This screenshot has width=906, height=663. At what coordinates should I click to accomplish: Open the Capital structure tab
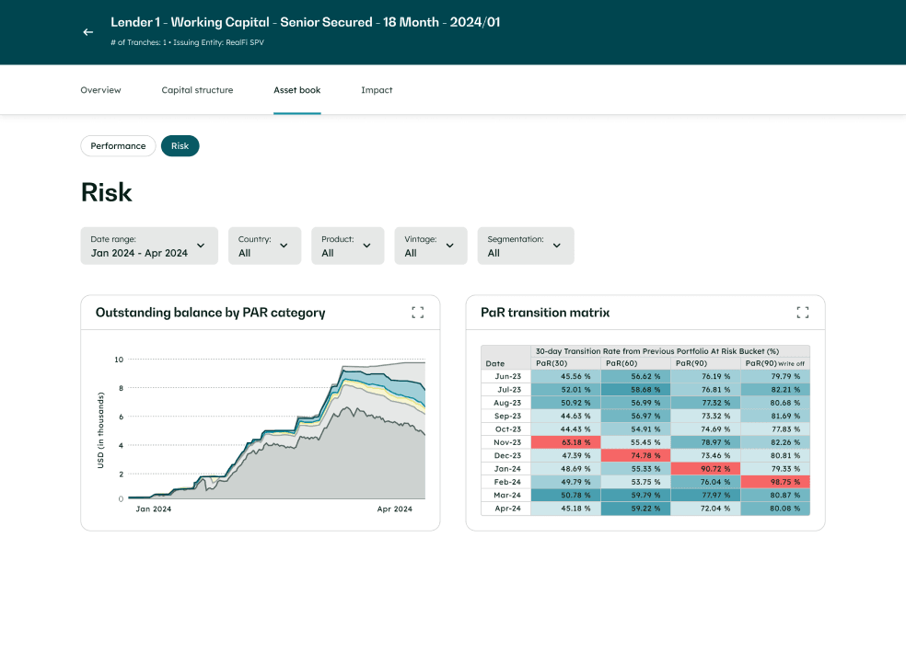(197, 89)
